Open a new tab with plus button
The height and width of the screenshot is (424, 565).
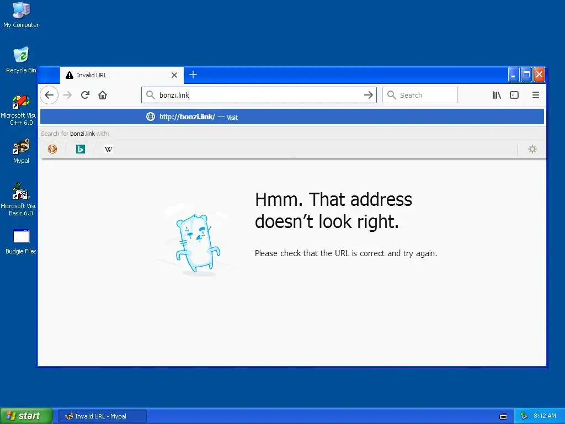point(193,75)
